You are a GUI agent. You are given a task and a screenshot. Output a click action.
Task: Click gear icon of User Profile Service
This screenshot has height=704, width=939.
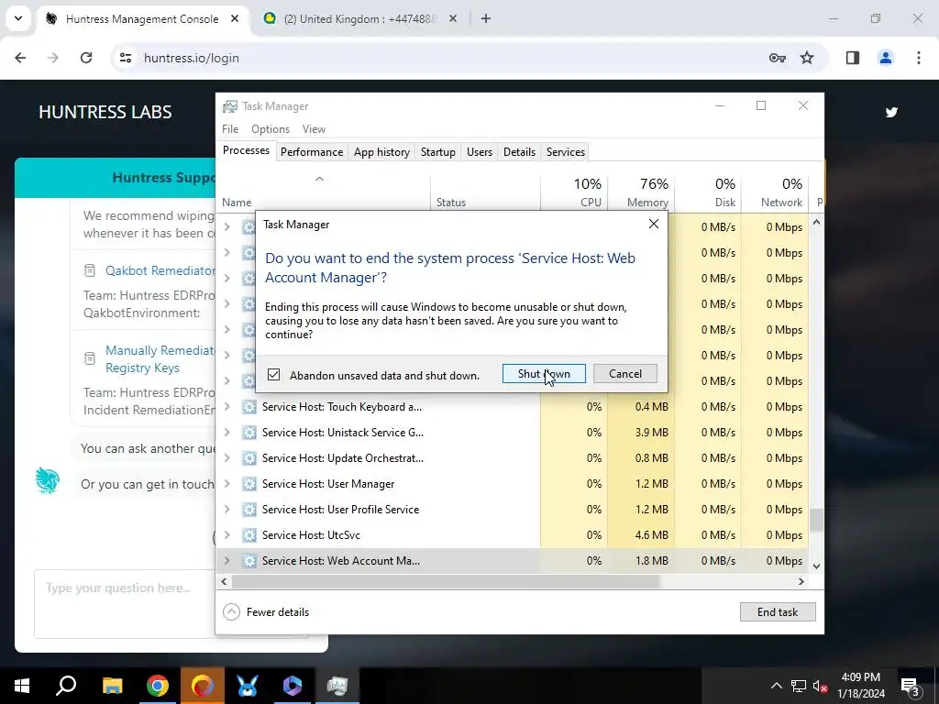pos(249,510)
